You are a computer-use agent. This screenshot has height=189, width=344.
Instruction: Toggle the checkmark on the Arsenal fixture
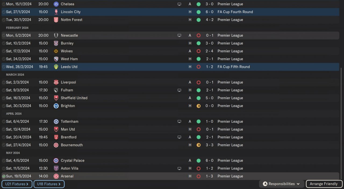(x=4, y=176)
